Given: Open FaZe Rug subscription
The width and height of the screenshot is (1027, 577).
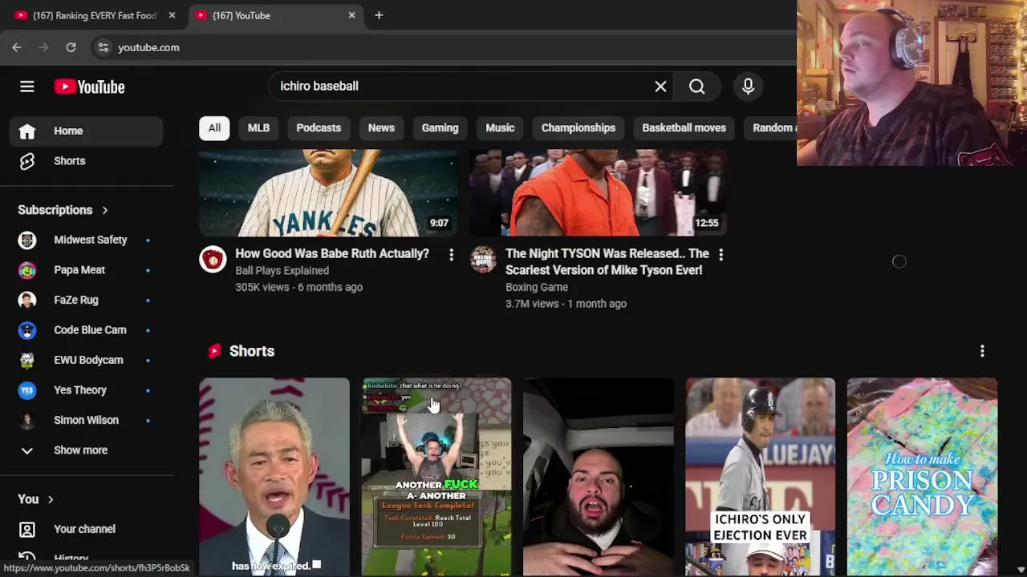Looking at the screenshot, I should tap(86, 300).
